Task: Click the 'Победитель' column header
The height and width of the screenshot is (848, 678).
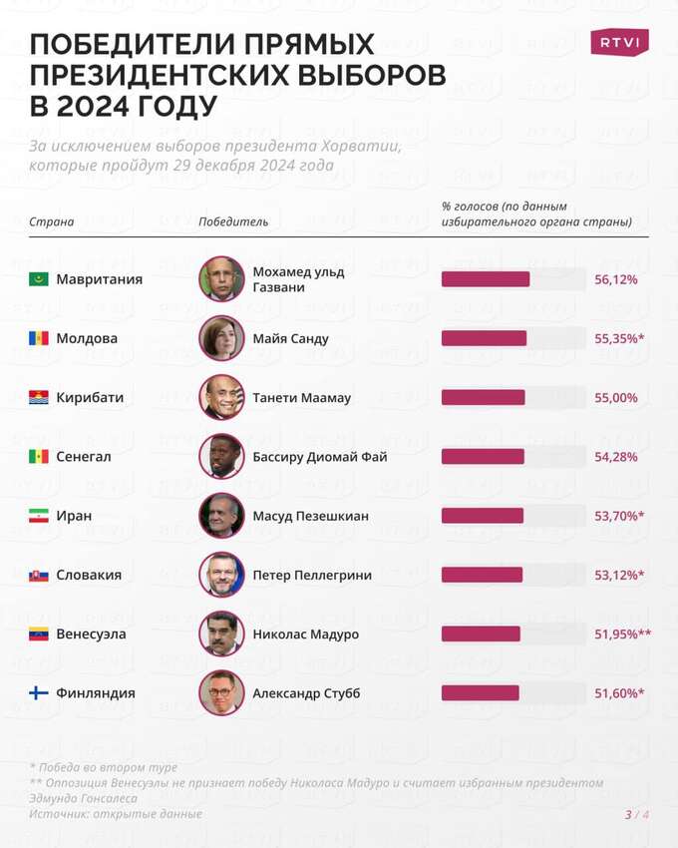Action: click(x=233, y=221)
